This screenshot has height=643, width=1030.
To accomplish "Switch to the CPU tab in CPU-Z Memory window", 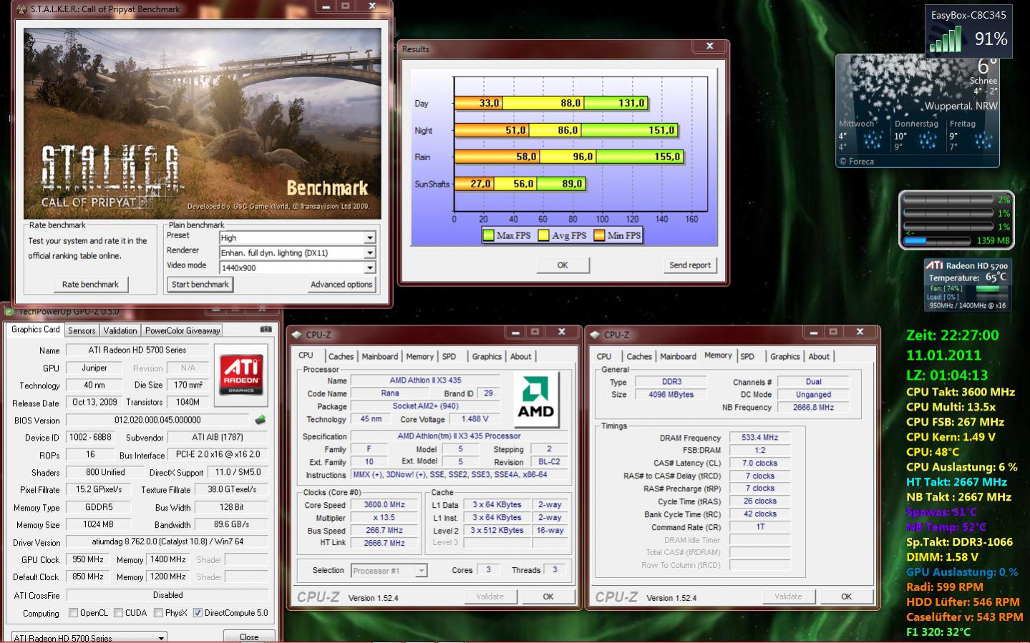I will click(604, 356).
